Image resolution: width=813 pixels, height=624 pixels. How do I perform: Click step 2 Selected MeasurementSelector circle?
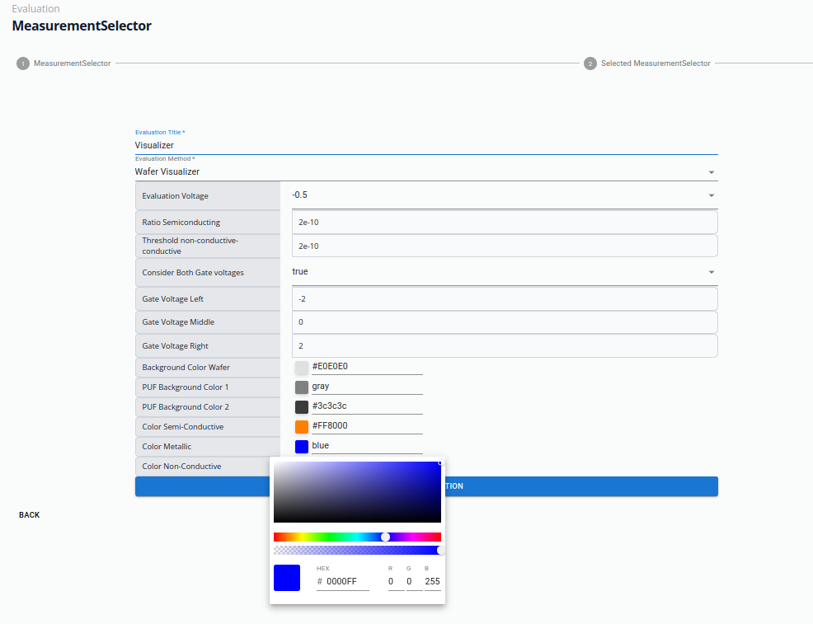pyautogui.click(x=590, y=63)
